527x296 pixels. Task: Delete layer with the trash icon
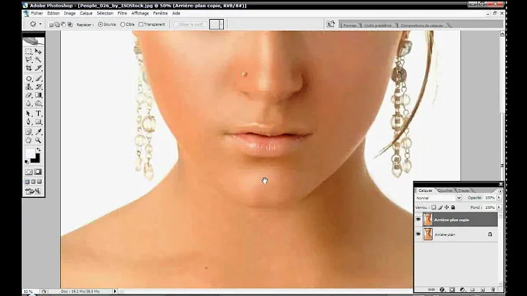(493, 289)
